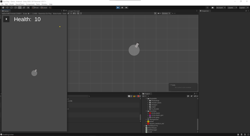Open Inspector panel options menu

[x=248, y=11]
